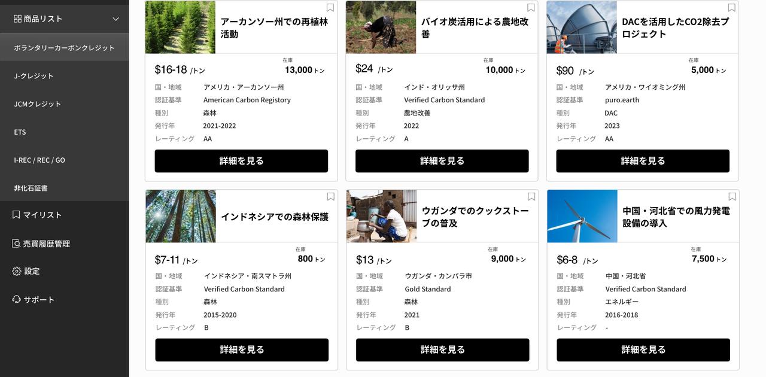The width and height of the screenshot is (766, 377).
Task: Select ボランタリーカーボンクレジット in sidebar
Action: pyautogui.click(x=64, y=47)
